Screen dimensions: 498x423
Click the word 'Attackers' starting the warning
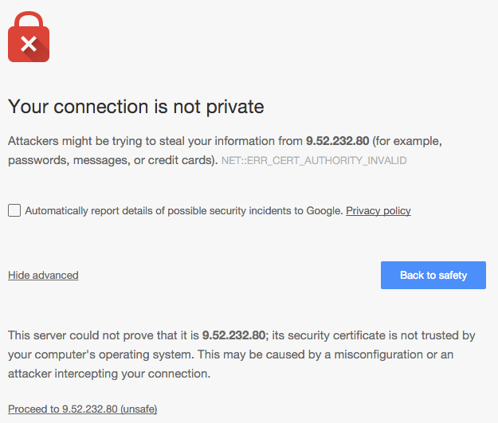pos(34,141)
